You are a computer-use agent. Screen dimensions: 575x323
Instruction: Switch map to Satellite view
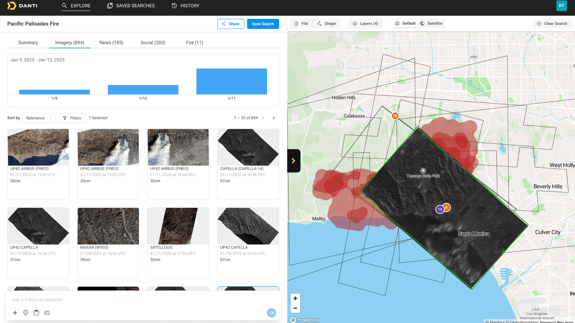pos(432,23)
